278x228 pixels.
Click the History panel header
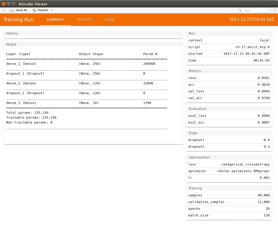(93, 33)
